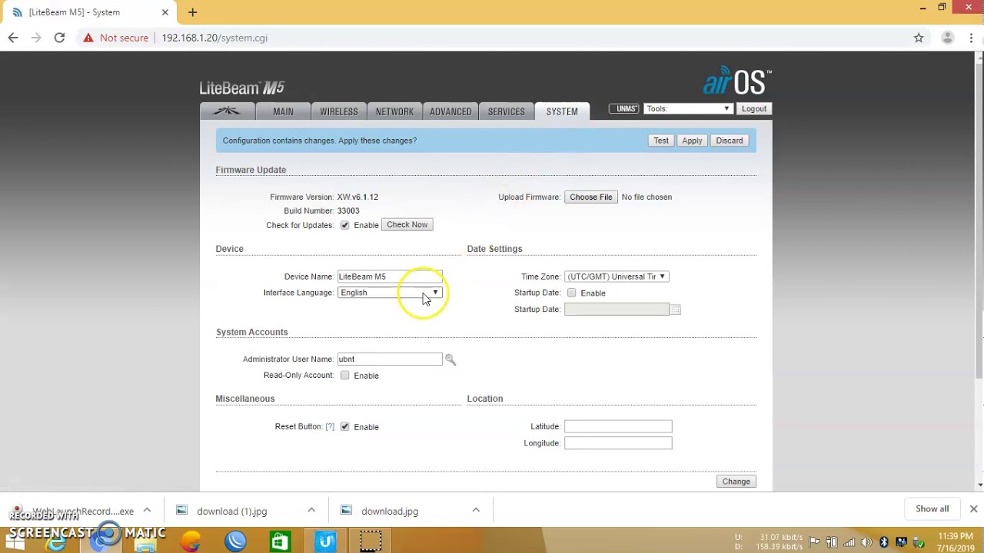Open the orange G app on taskbar
This screenshot has height=553, width=984.
coord(191,541)
